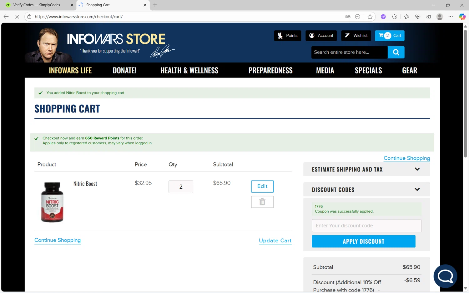Open the live chat bubble
Screen dimensions: 469x293
coord(445,276)
